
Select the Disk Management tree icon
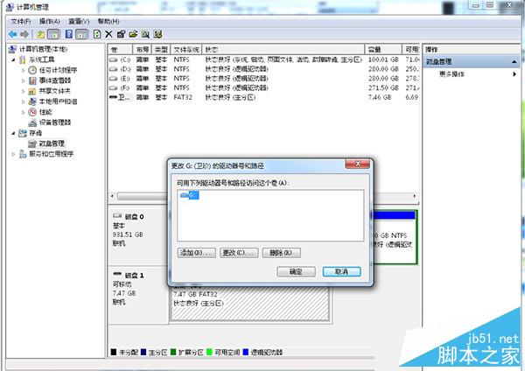(x=32, y=143)
